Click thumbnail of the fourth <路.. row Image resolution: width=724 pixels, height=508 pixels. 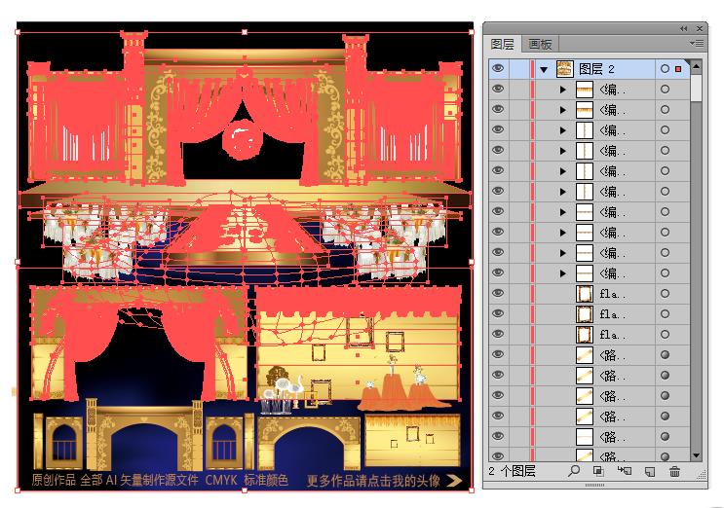(585, 416)
